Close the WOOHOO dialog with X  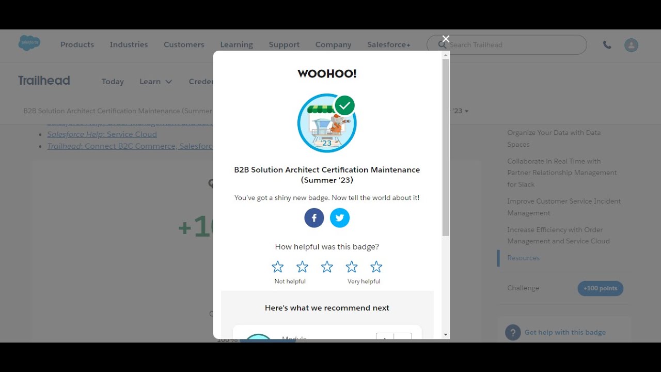tap(446, 39)
